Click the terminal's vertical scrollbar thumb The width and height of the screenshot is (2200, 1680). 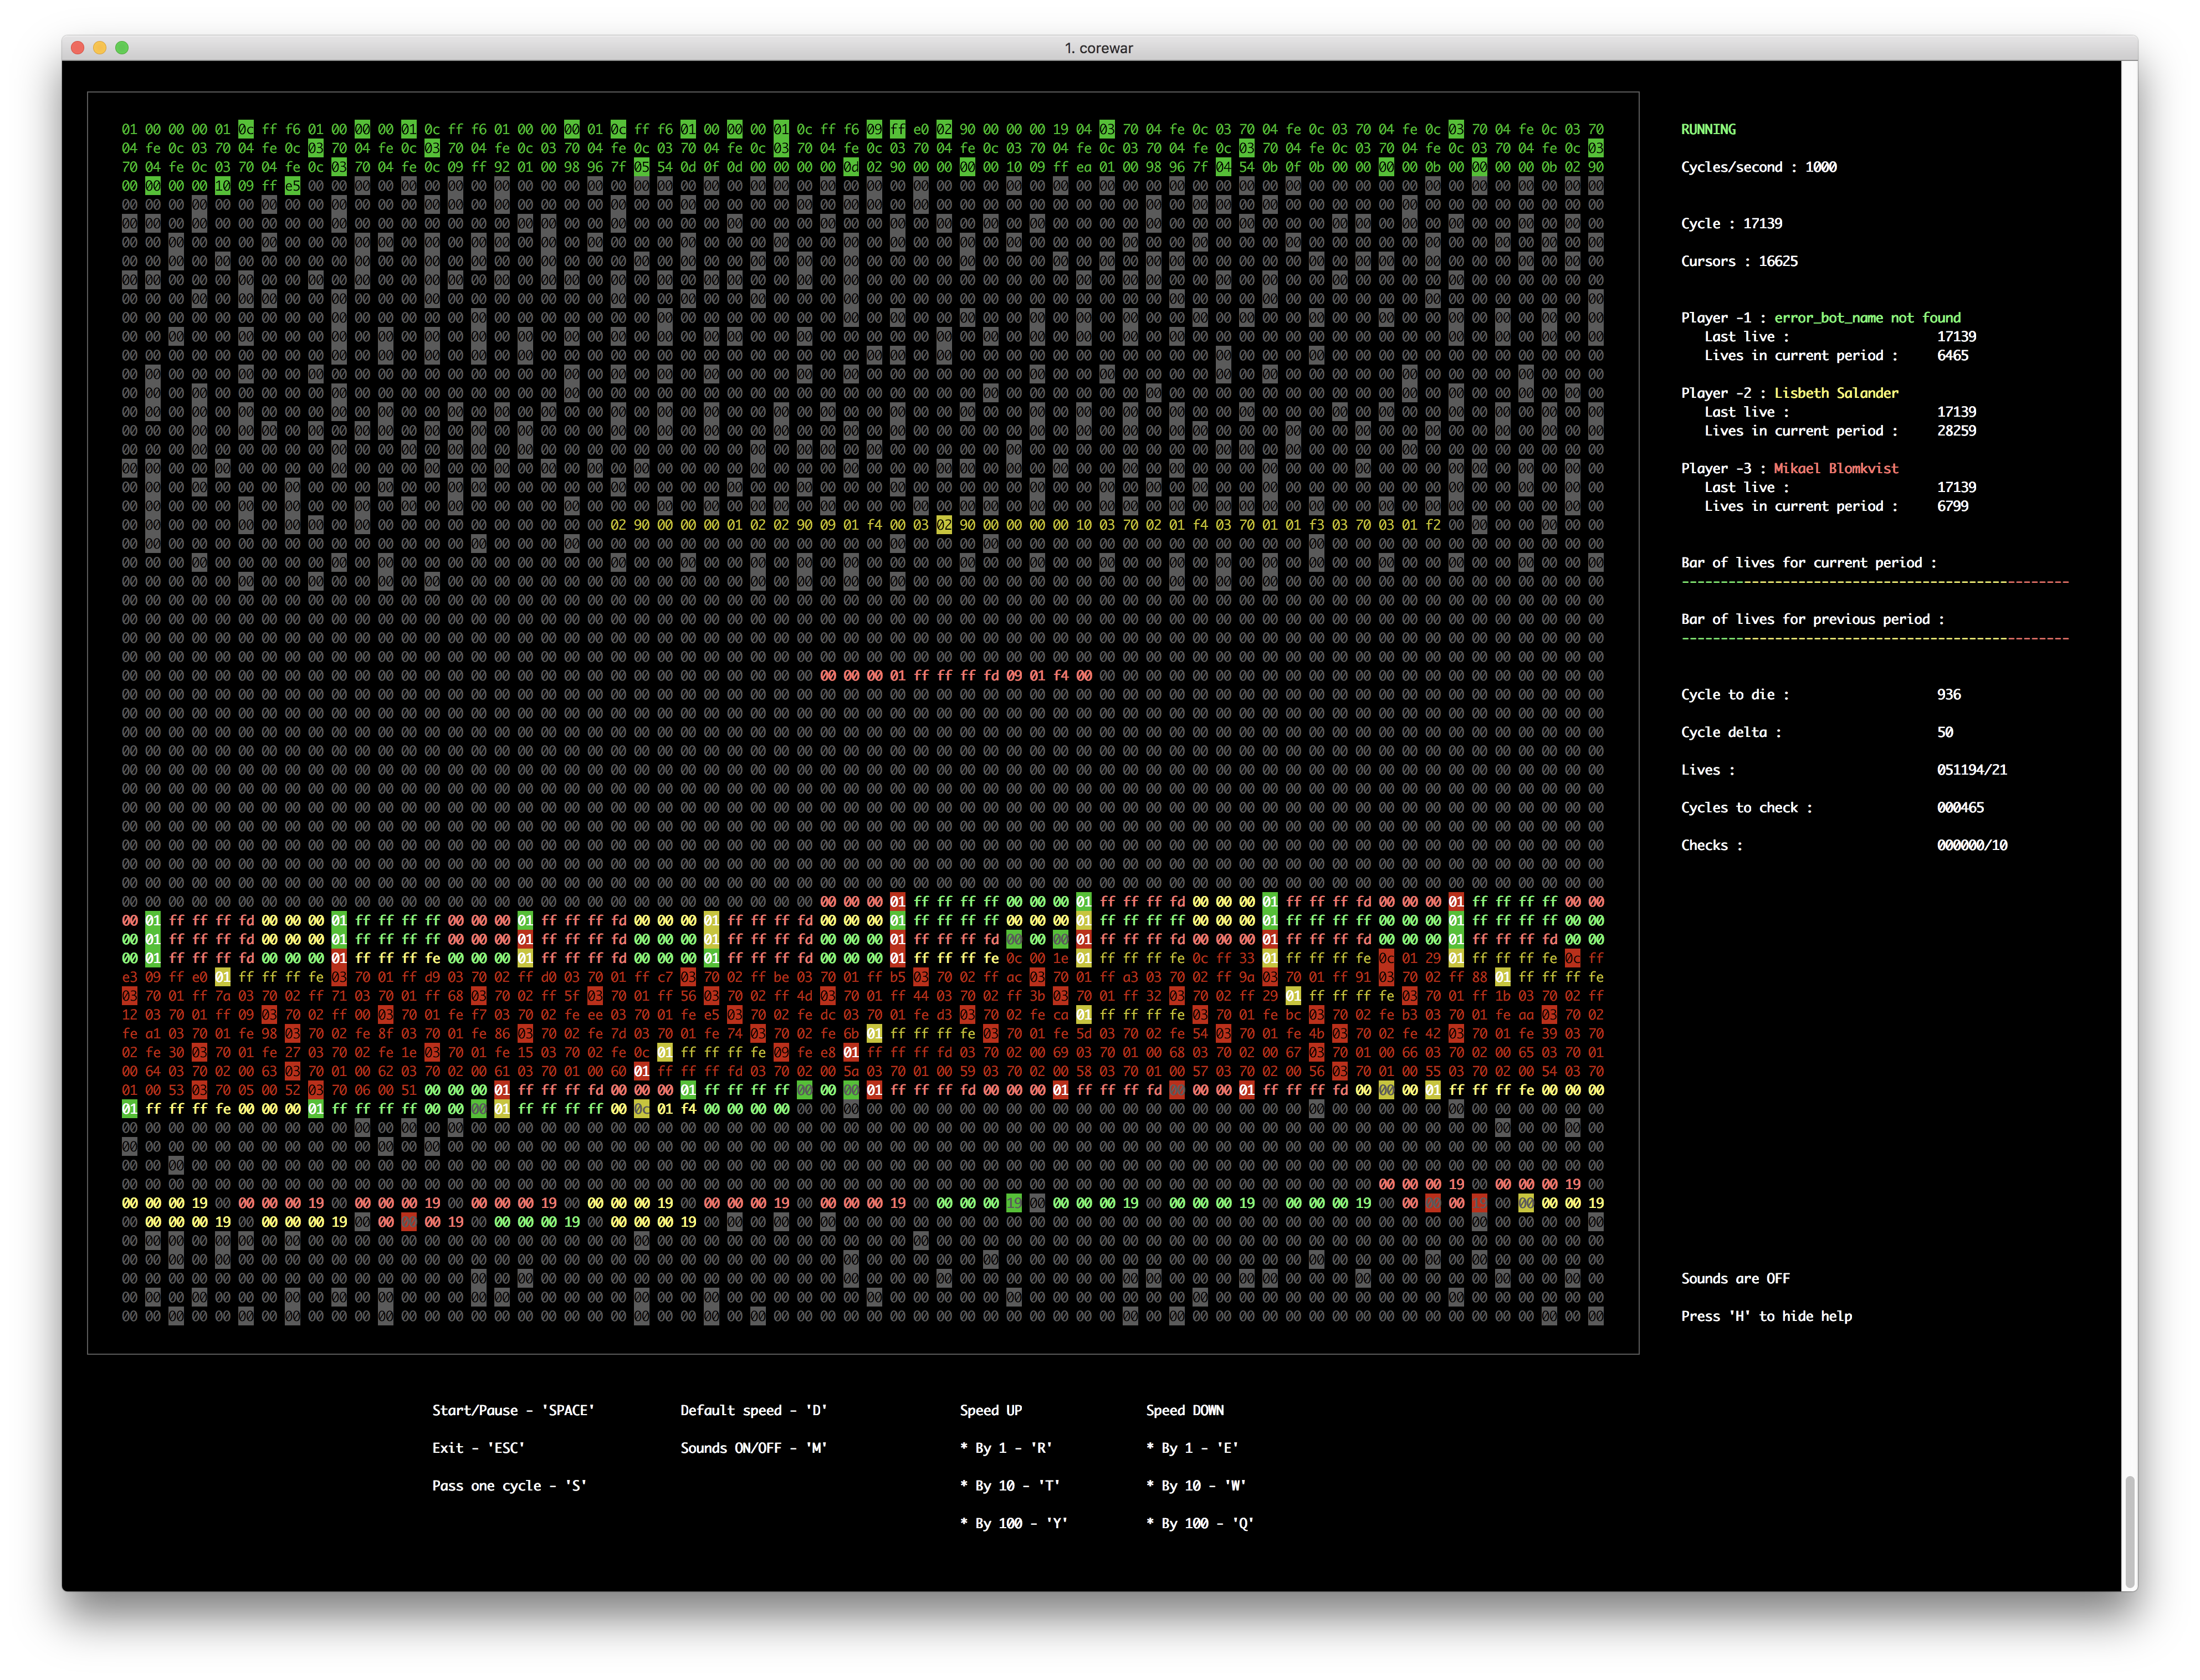click(x=2129, y=1532)
